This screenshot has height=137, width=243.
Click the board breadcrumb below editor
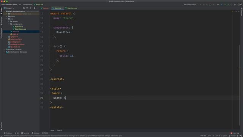(59, 131)
